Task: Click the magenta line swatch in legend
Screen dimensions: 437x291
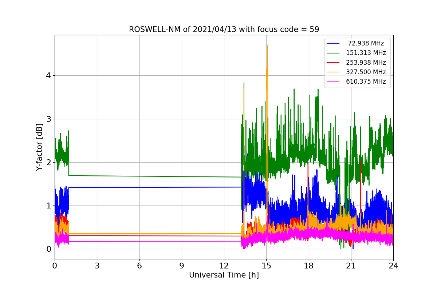Action: coord(333,82)
